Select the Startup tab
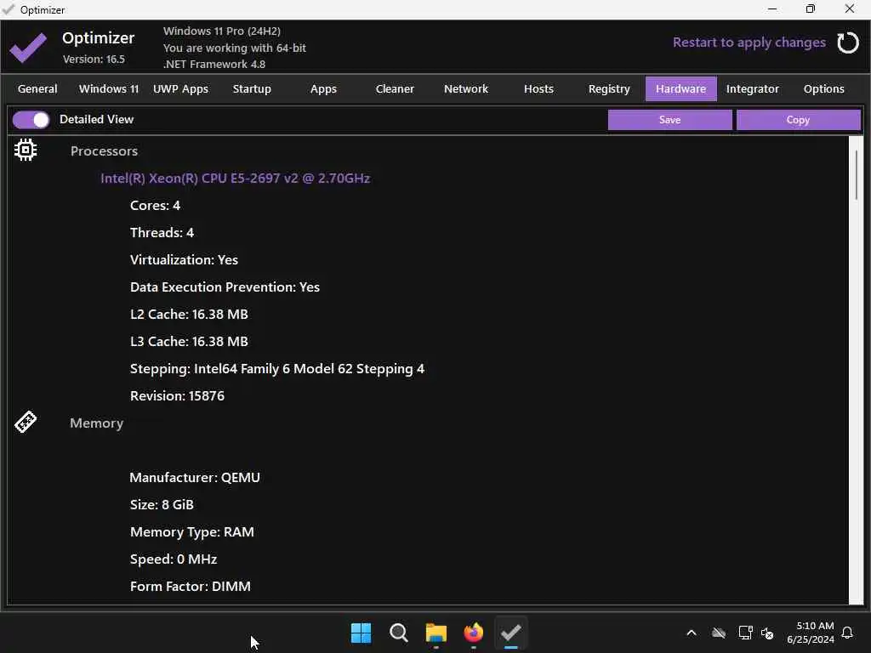Image resolution: width=871 pixels, height=653 pixels. [x=252, y=88]
